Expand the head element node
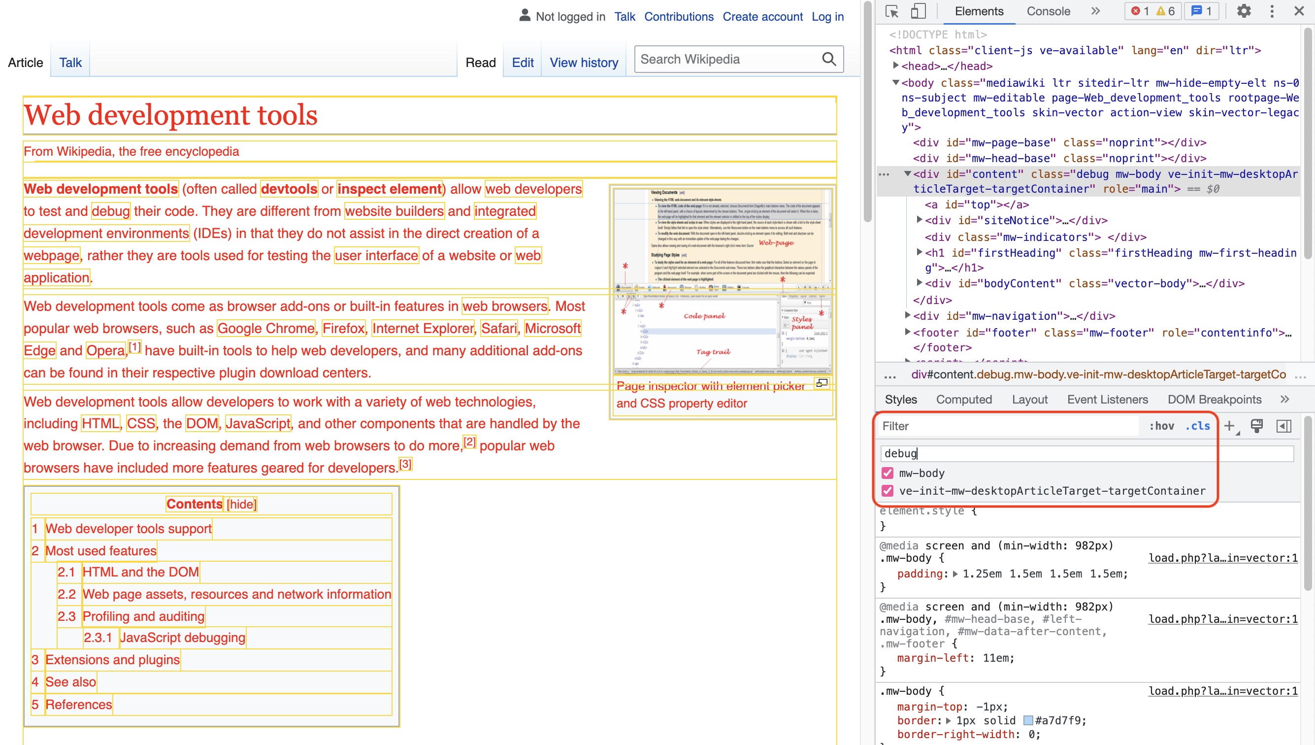1315x745 pixels. click(x=895, y=66)
